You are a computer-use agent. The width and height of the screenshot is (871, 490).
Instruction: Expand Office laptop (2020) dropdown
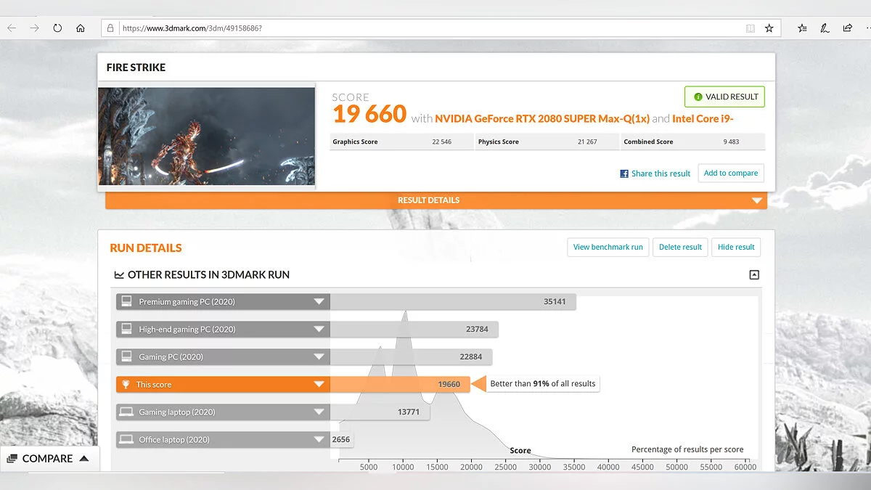point(318,440)
